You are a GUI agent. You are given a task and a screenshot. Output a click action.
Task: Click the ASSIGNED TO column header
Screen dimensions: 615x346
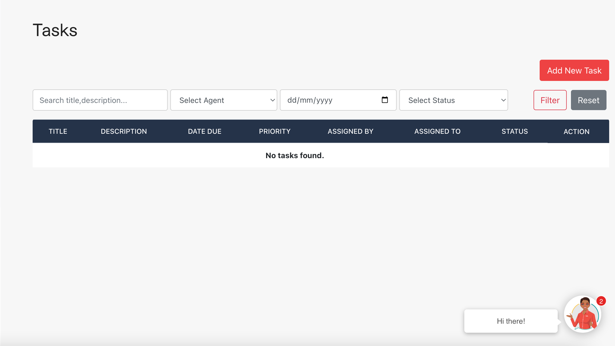tap(437, 131)
